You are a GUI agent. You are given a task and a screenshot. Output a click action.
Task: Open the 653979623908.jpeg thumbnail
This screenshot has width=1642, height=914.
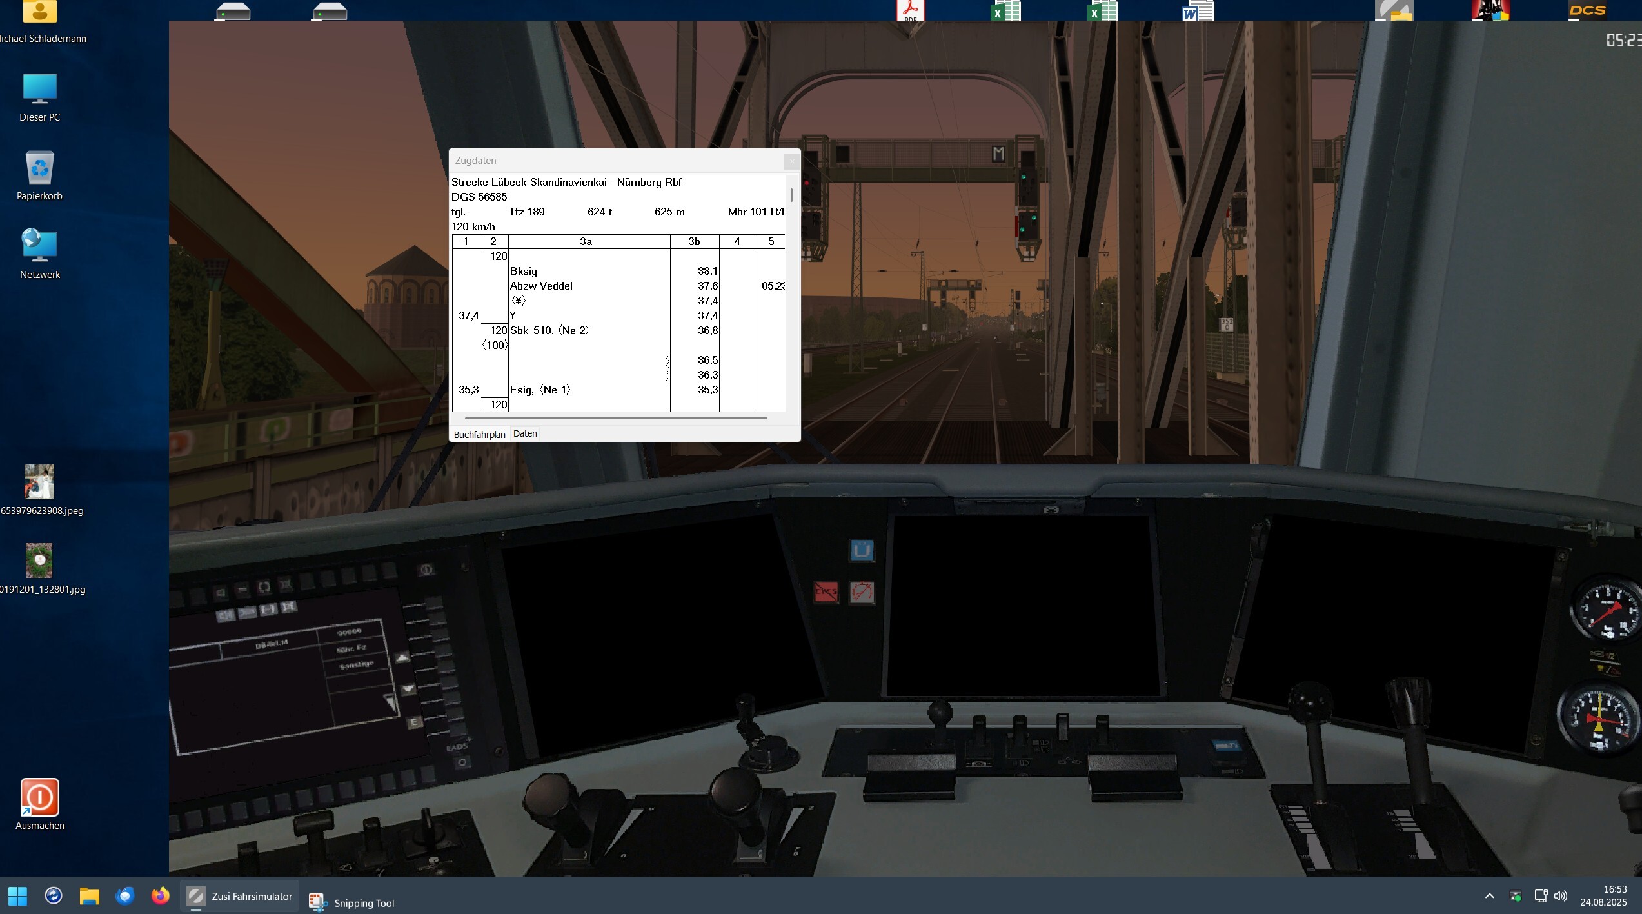pos(39,482)
